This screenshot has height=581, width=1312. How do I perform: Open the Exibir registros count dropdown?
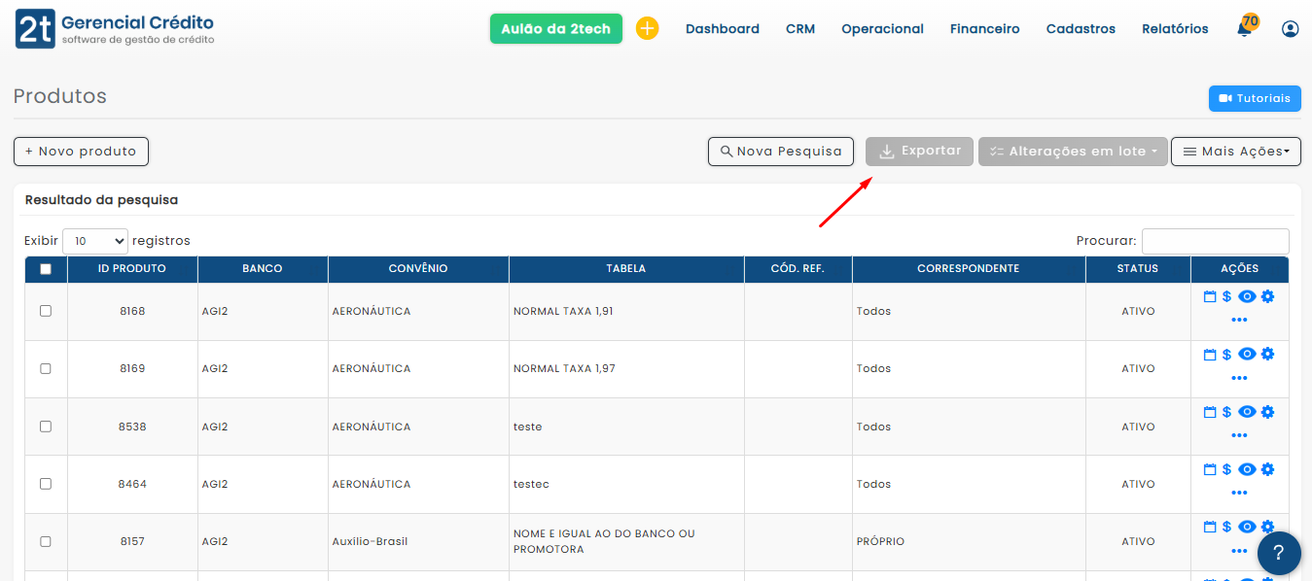[94, 241]
